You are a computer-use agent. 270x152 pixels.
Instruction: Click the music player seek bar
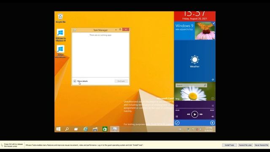[194, 109]
